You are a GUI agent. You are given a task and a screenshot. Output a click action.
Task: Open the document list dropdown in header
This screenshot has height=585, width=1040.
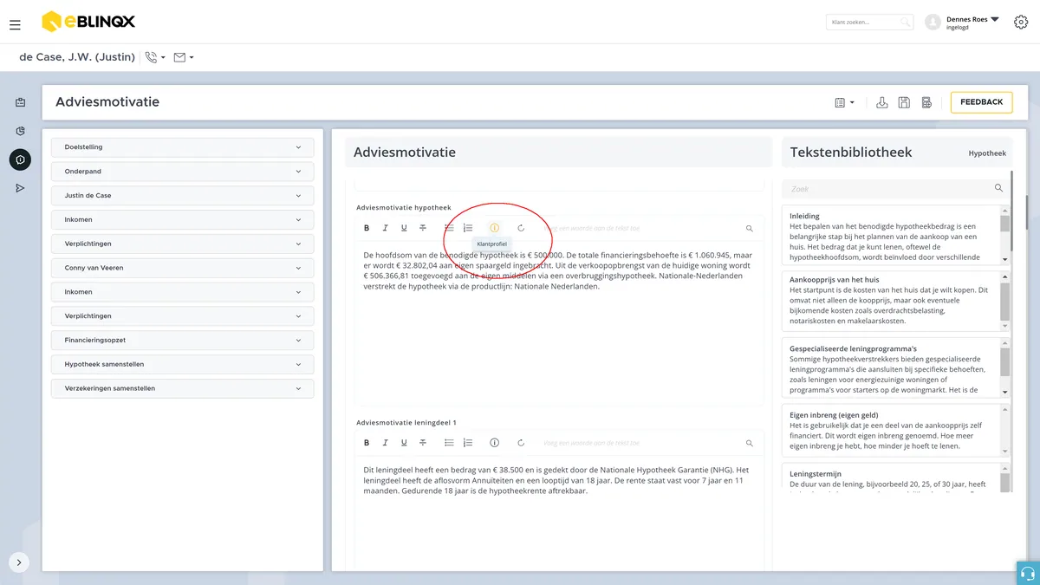coord(844,102)
